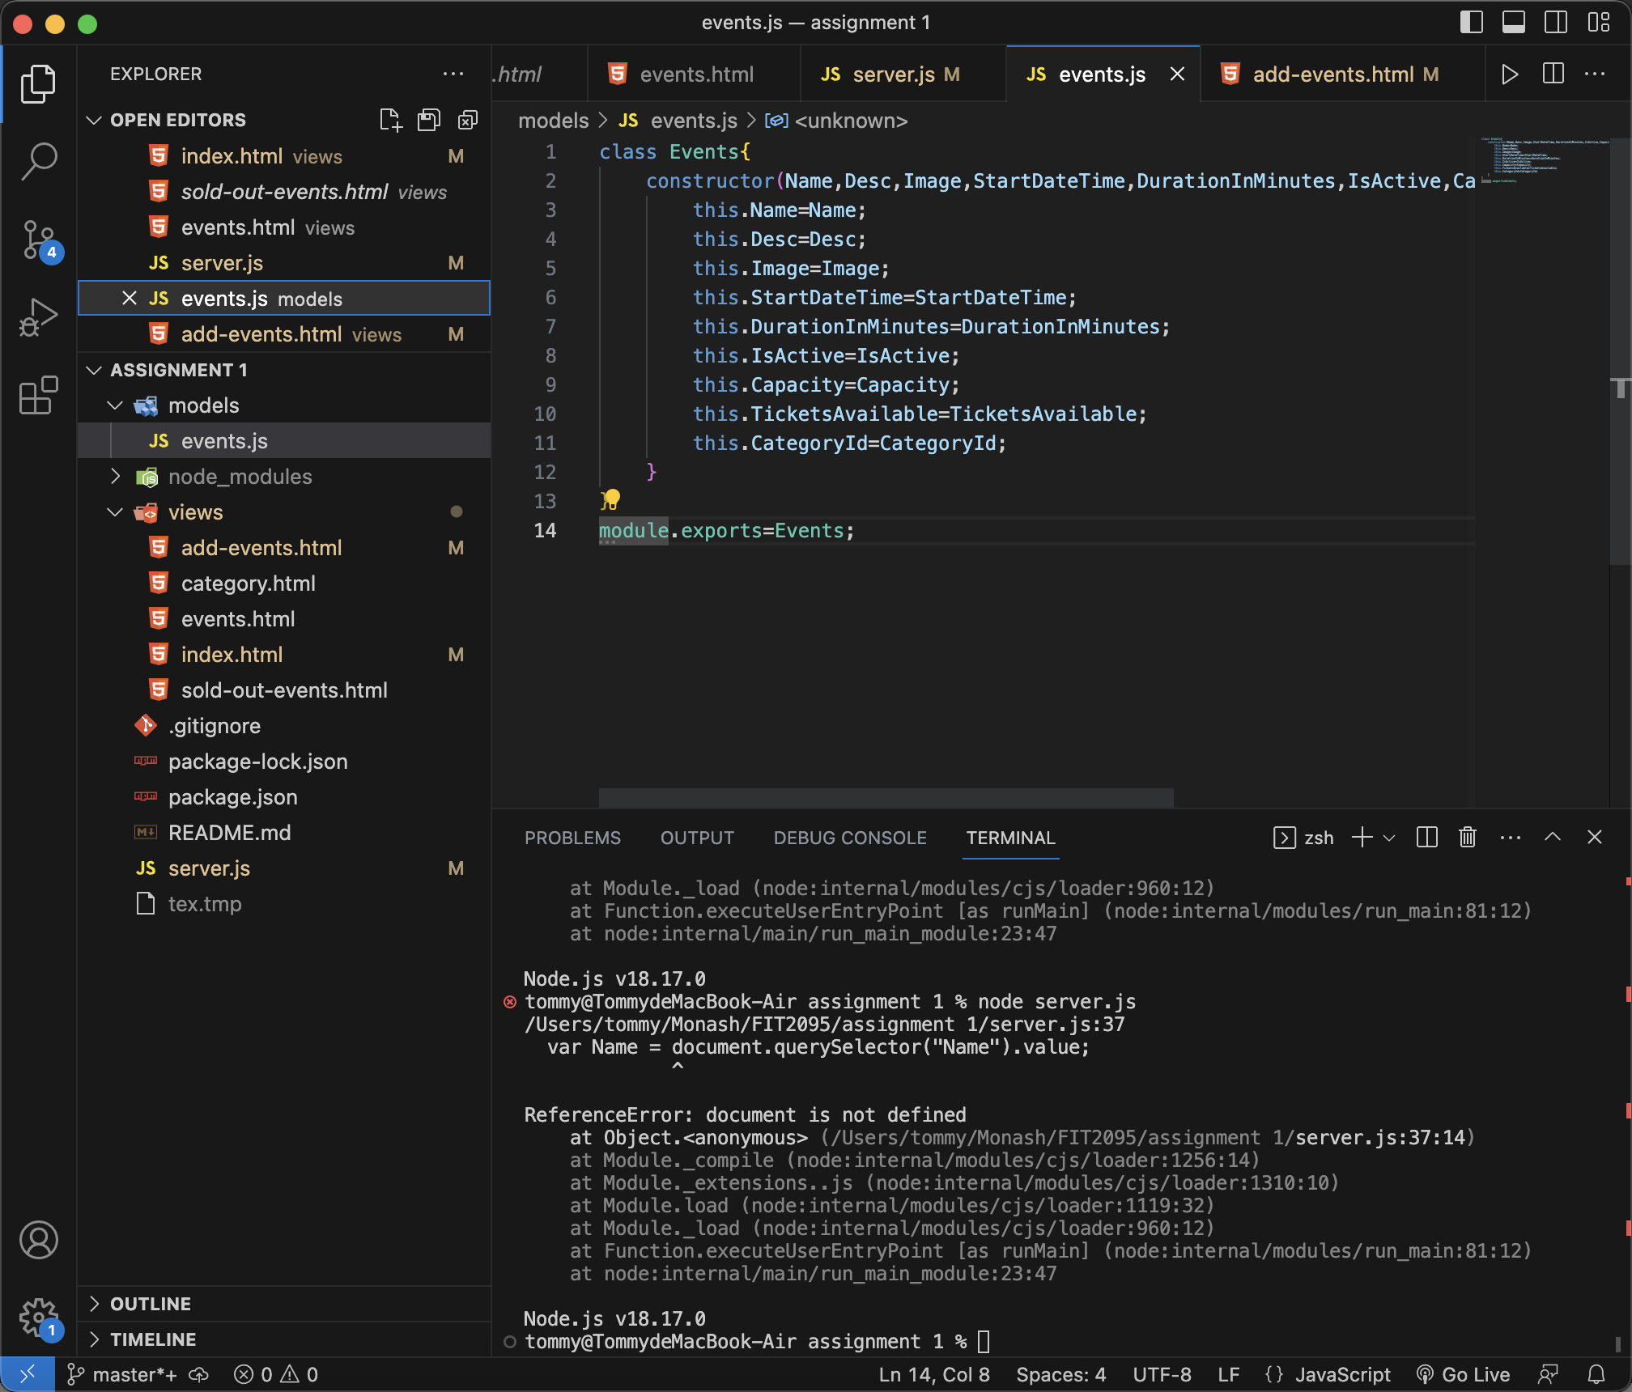Click Go Live in status bar
1632x1392 pixels.
click(x=1464, y=1374)
